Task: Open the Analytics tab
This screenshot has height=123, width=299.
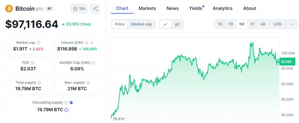Action: click(222, 8)
